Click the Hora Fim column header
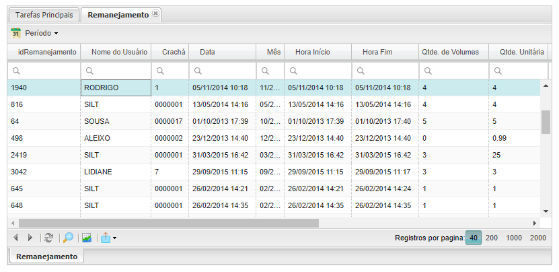The image size is (559, 272). coord(385,52)
